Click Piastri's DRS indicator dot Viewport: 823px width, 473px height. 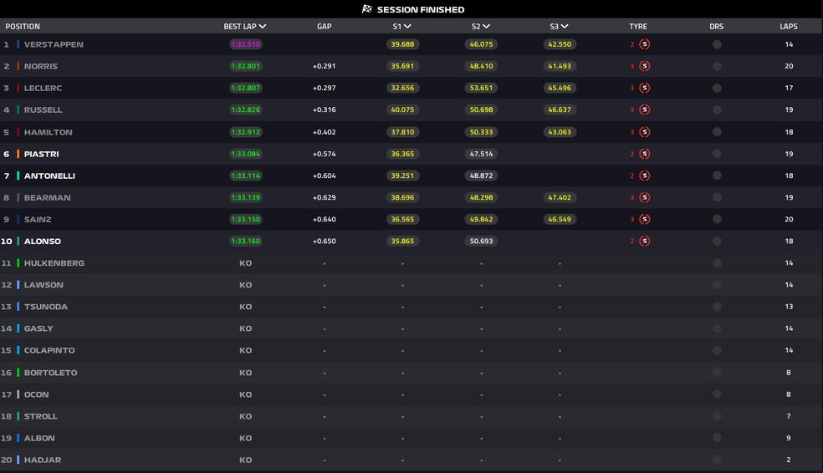[x=717, y=154]
